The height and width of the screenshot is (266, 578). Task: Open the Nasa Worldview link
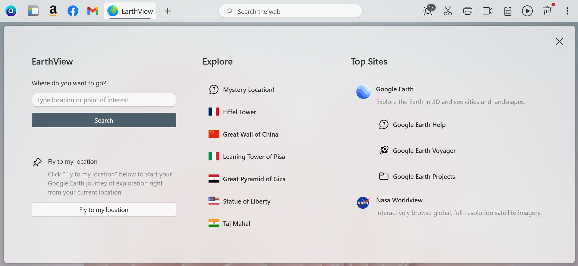pos(399,200)
